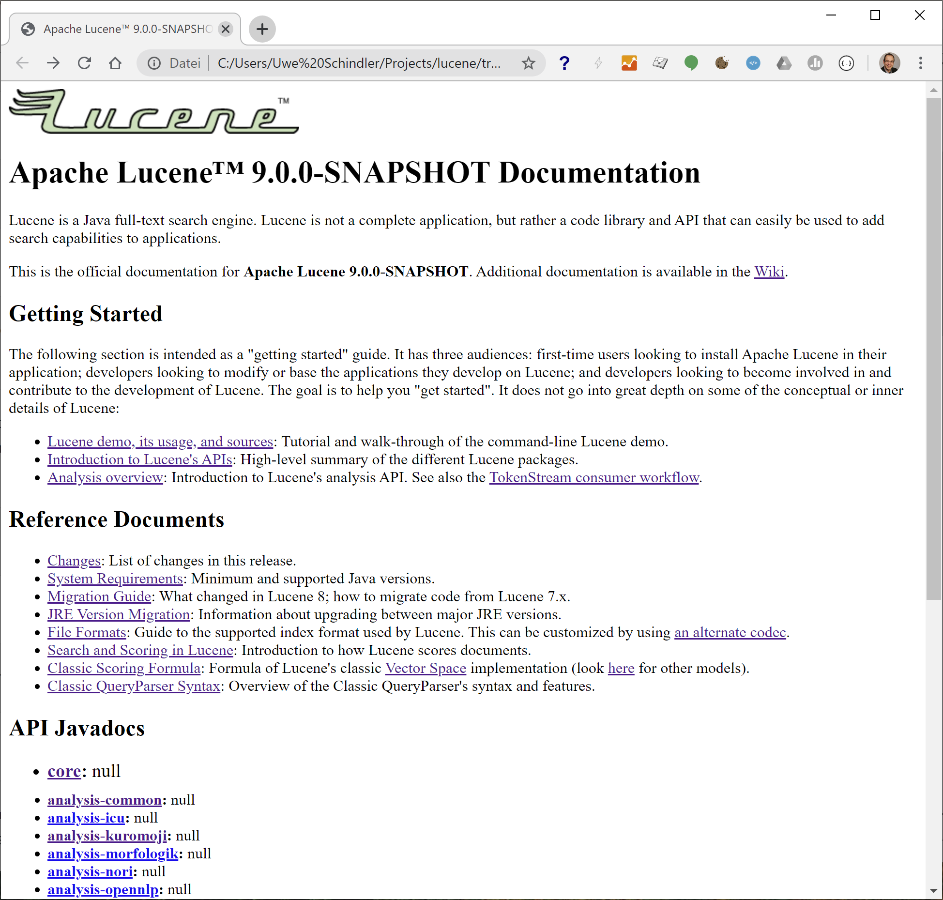Follow TokenStream consumer workflow link
This screenshot has height=900, width=943.
[594, 477]
